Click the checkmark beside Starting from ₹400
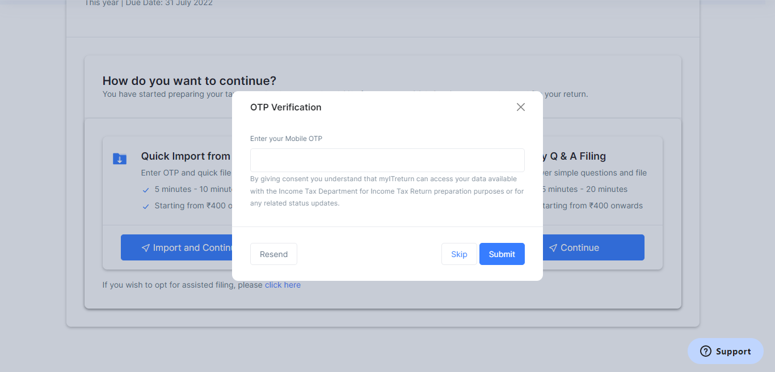This screenshot has height=372, width=775. click(x=146, y=206)
